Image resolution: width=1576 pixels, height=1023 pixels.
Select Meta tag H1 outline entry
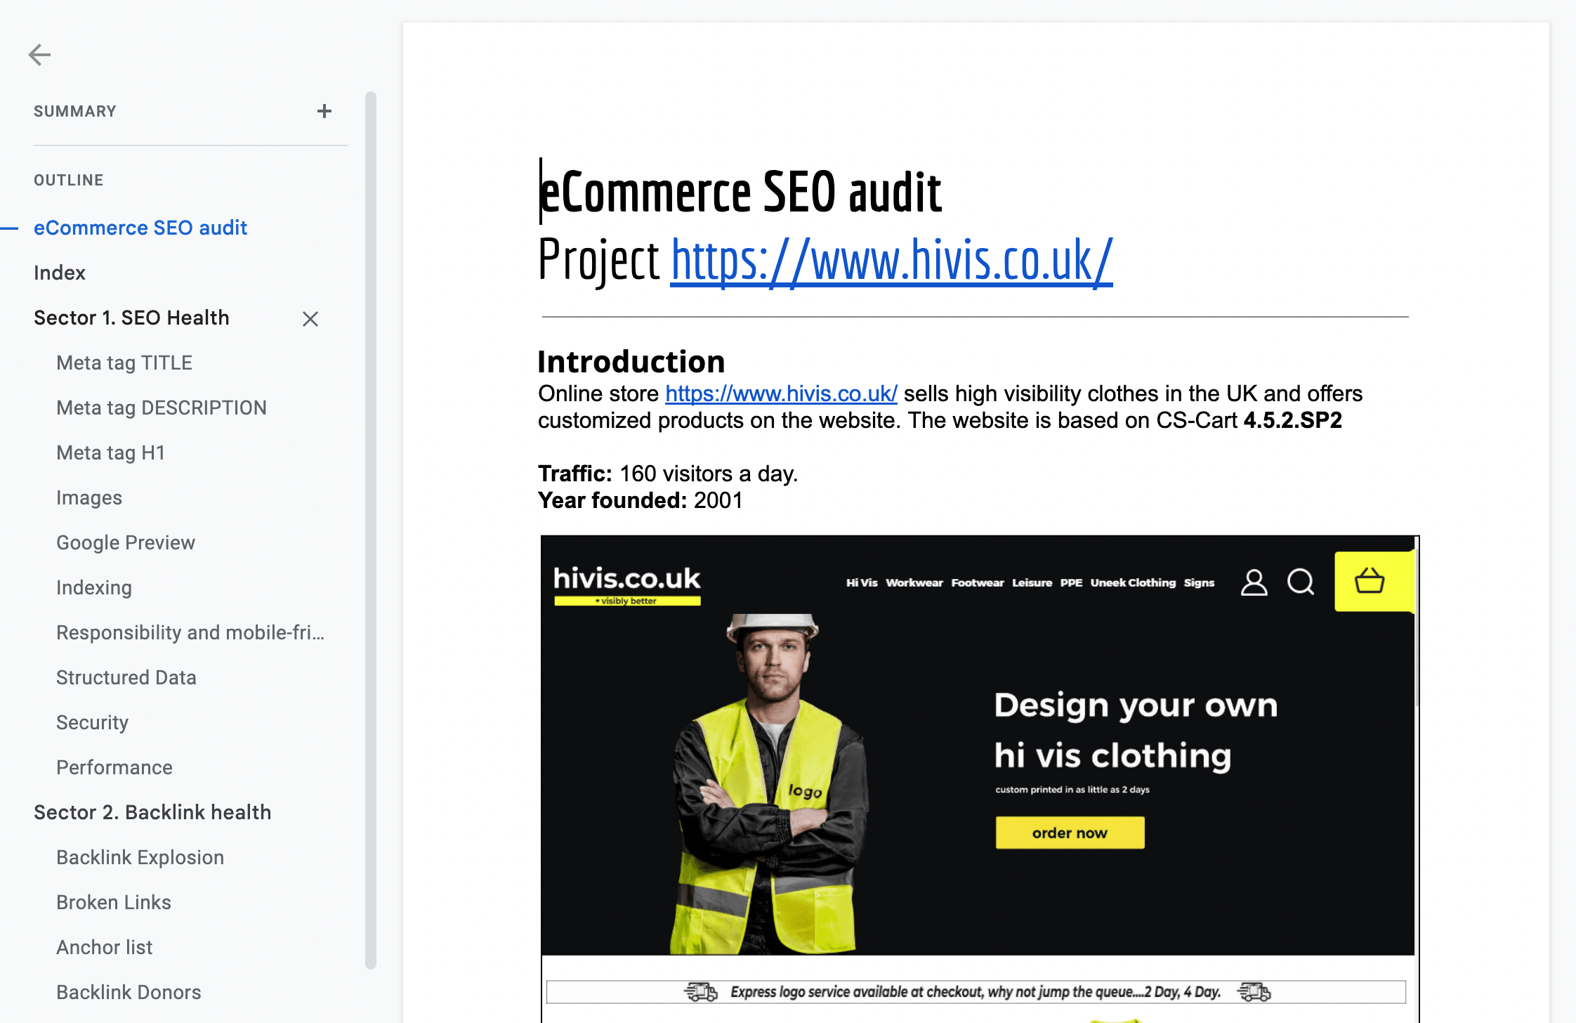pos(110,452)
